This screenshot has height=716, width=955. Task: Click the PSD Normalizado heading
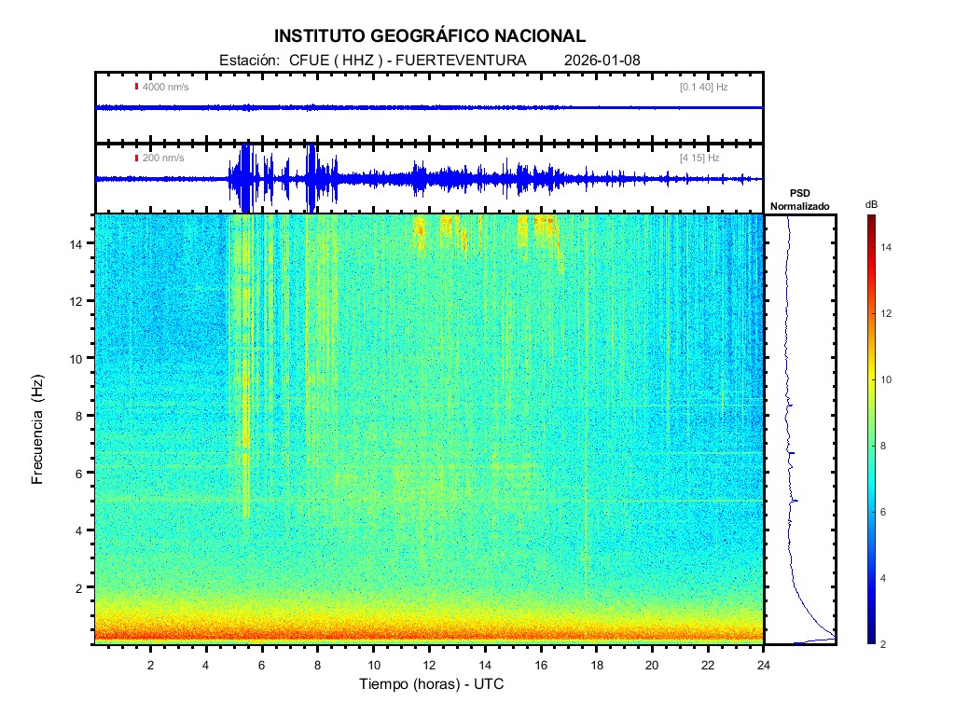(x=799, y=200)
